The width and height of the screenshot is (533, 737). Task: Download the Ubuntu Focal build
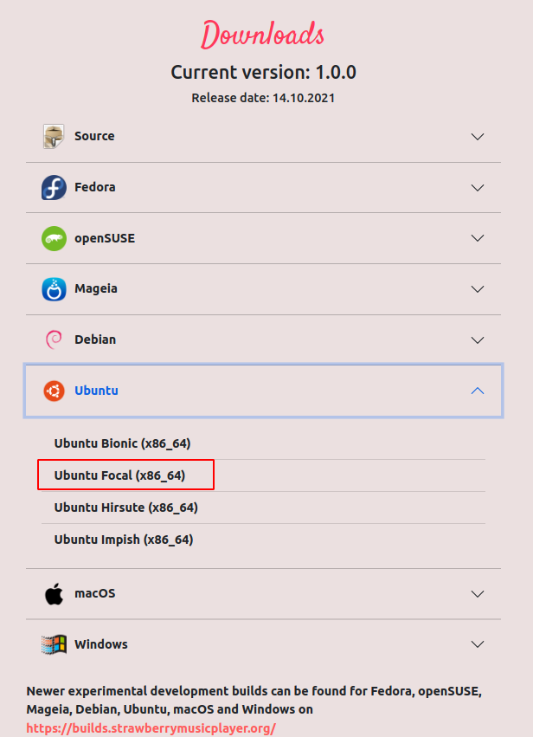coord(125,475)
